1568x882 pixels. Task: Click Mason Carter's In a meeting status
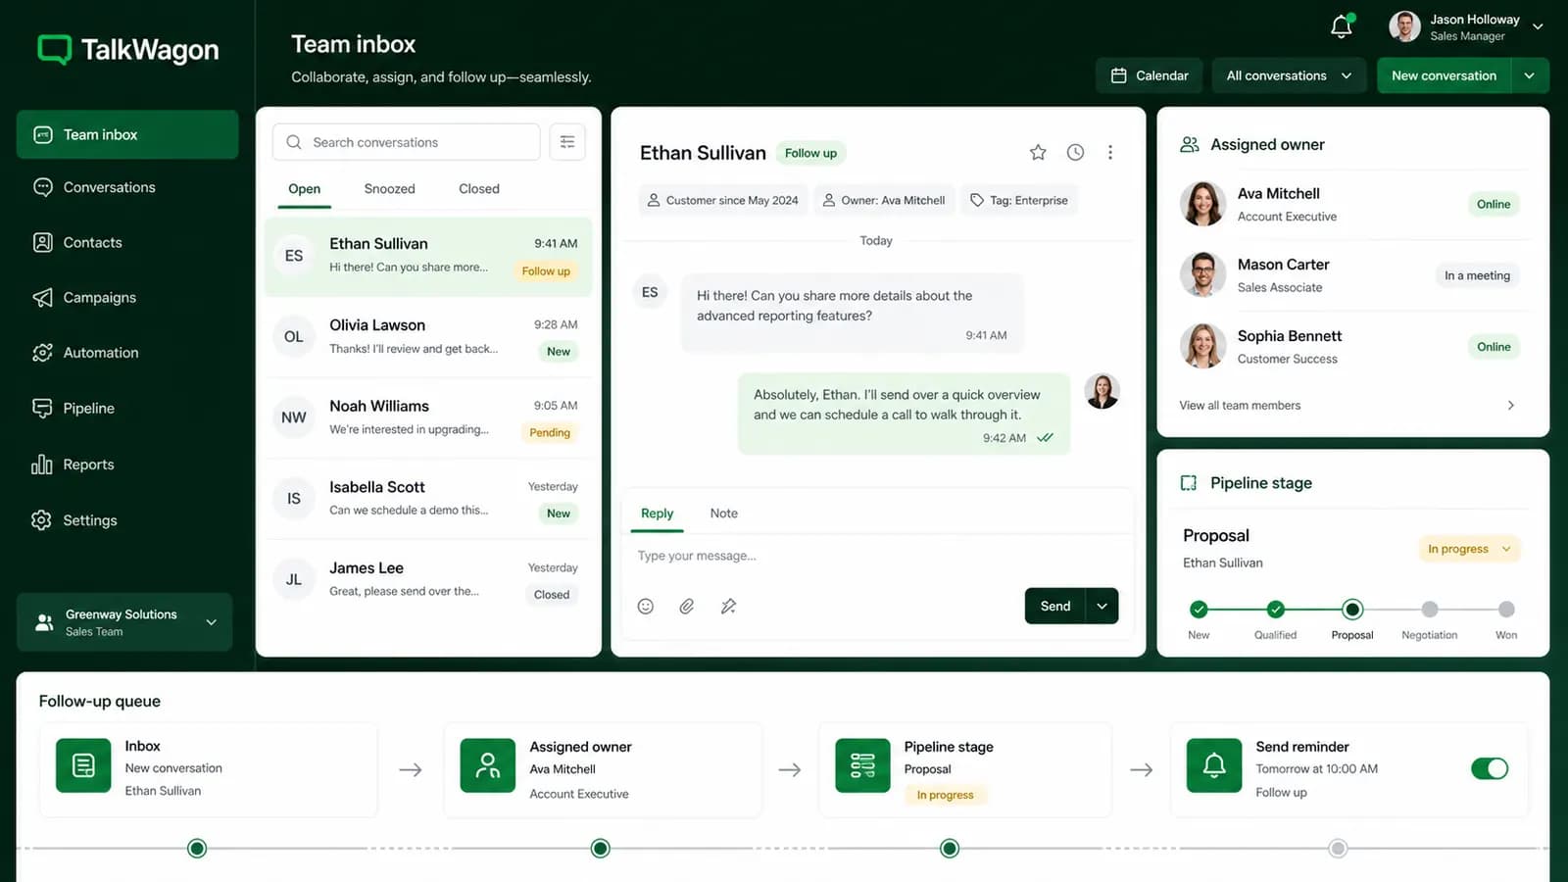1477,275
